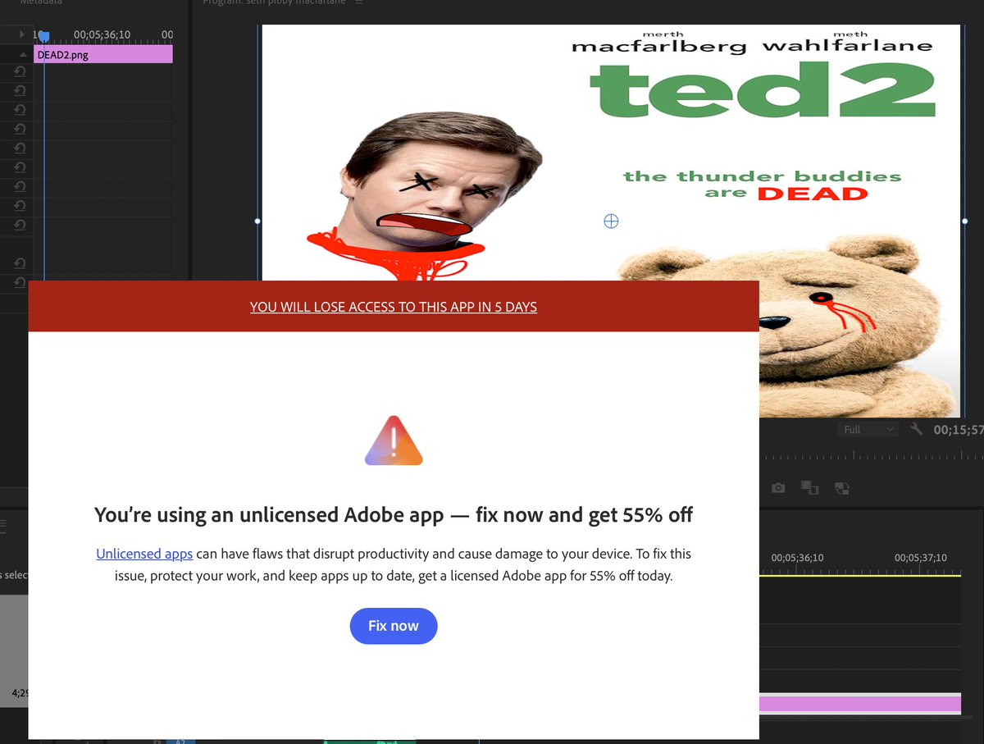
Task: Click the left edge transform handle of the image
Action: pos(257,221)
